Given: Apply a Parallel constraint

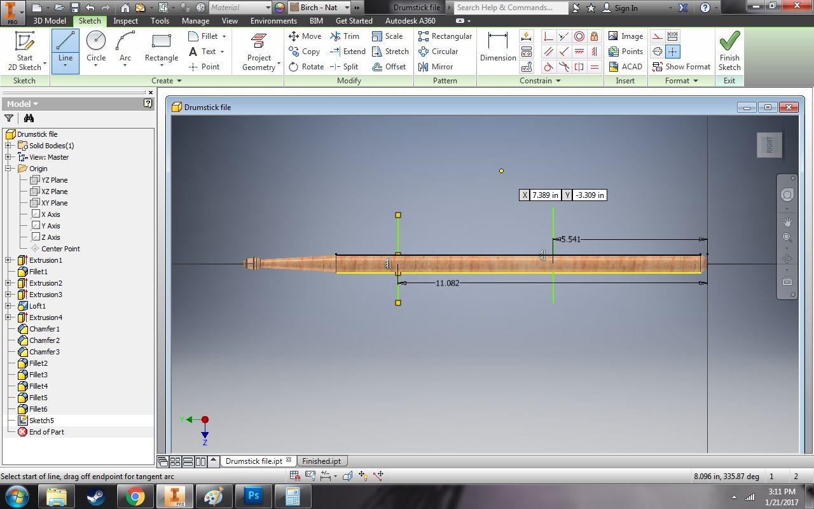Looking at the screenshot, I should pos(549,52).
